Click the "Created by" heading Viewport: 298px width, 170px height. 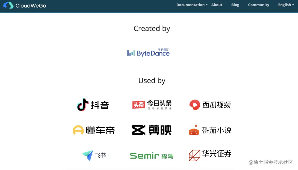[x=152, y=29]
